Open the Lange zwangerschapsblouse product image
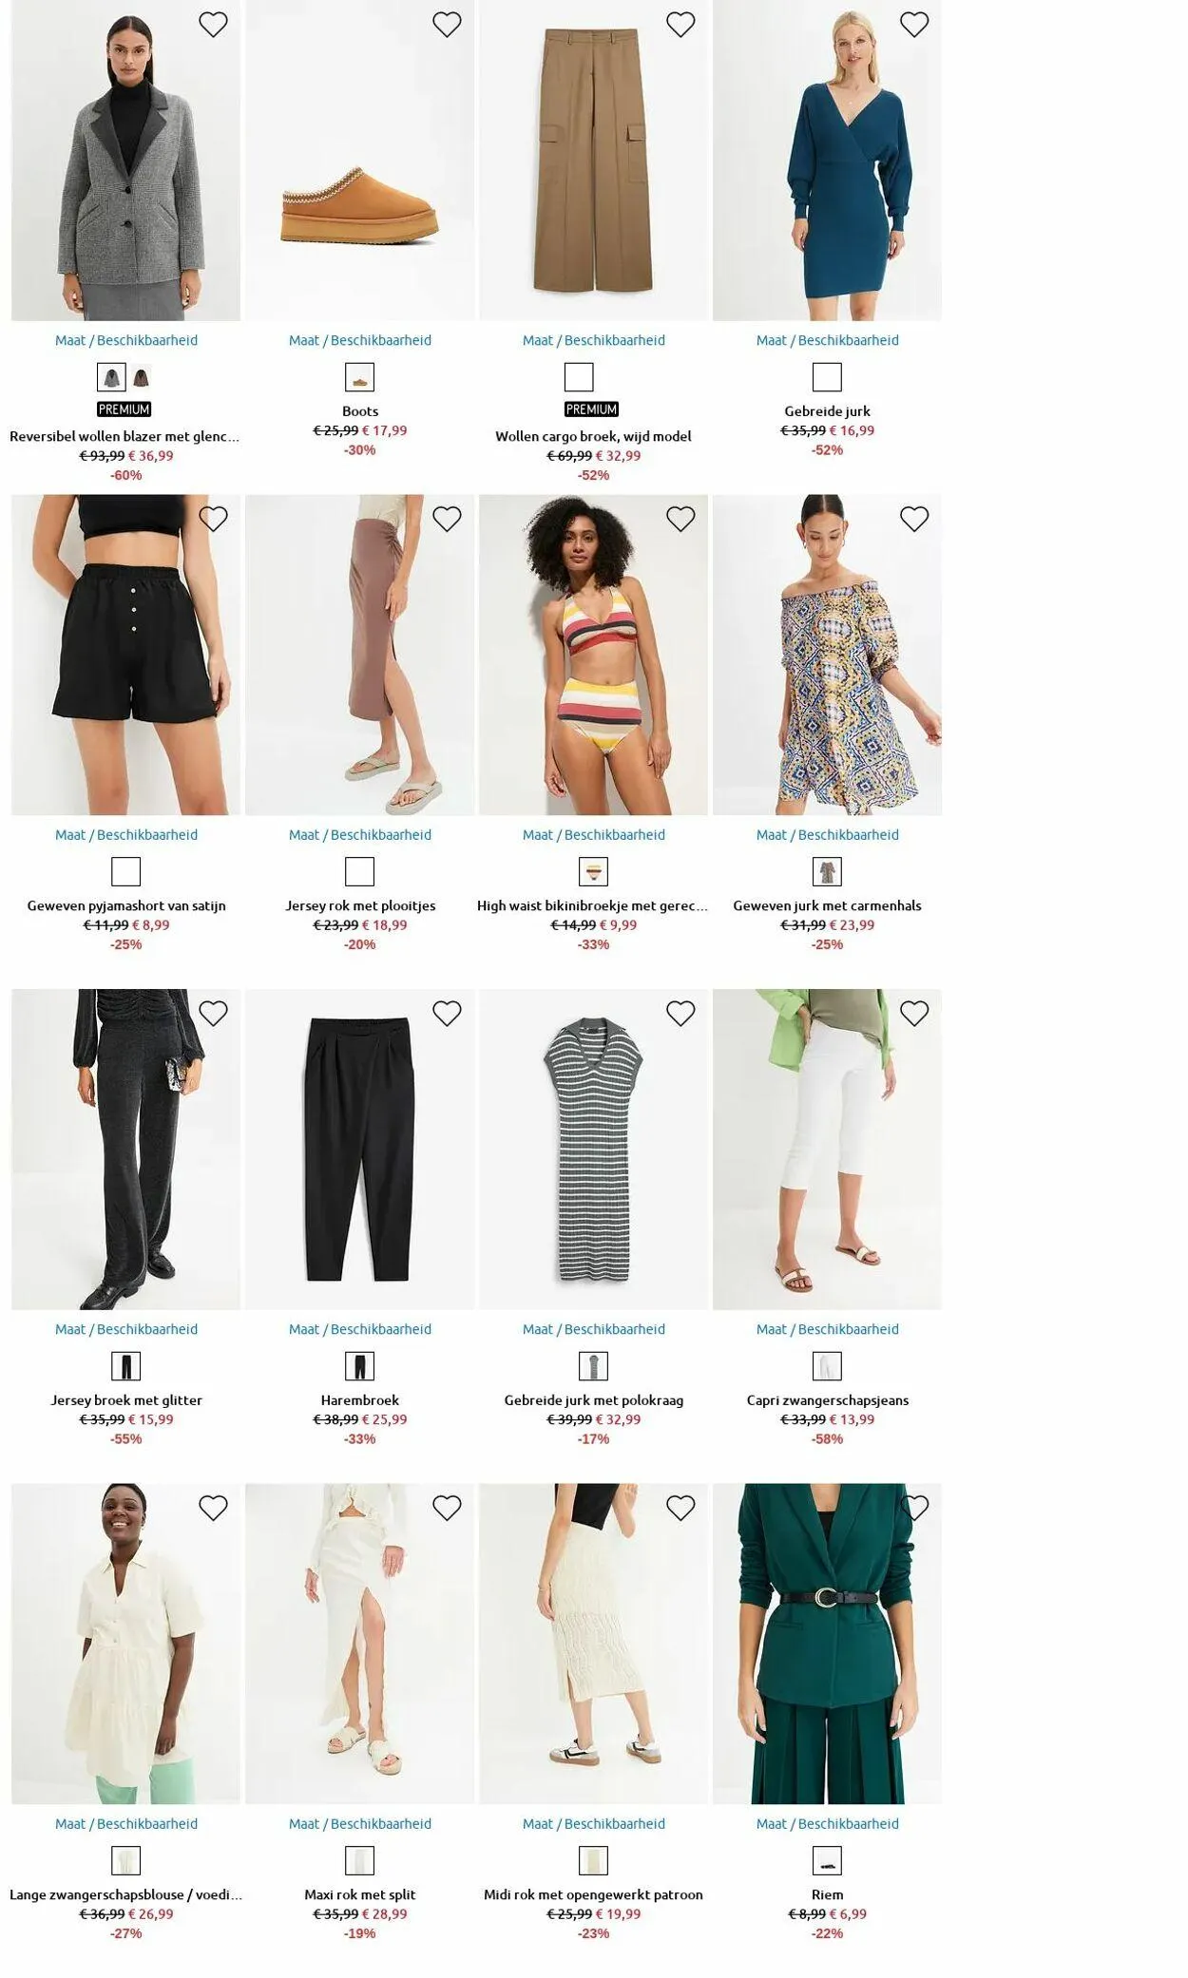This screenshot has width=1188, height=1978. click(x=126, y=1644)
